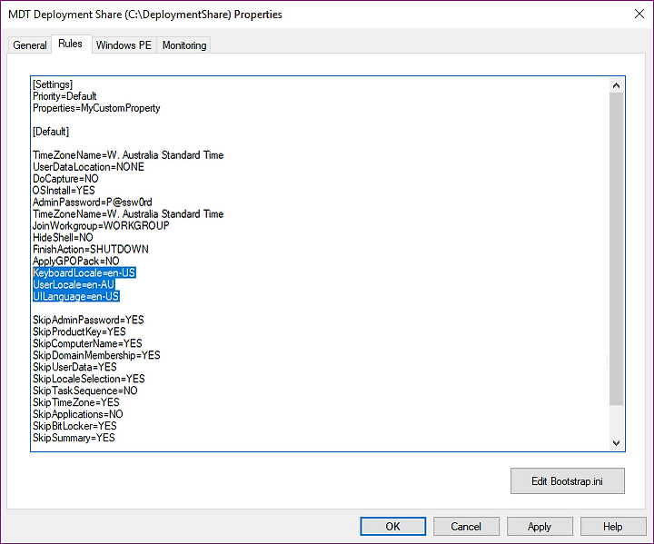Click SkipApplications=NO line
This screenshot has width=654, height=544.
pyautogui.click(x=78, y=414)
